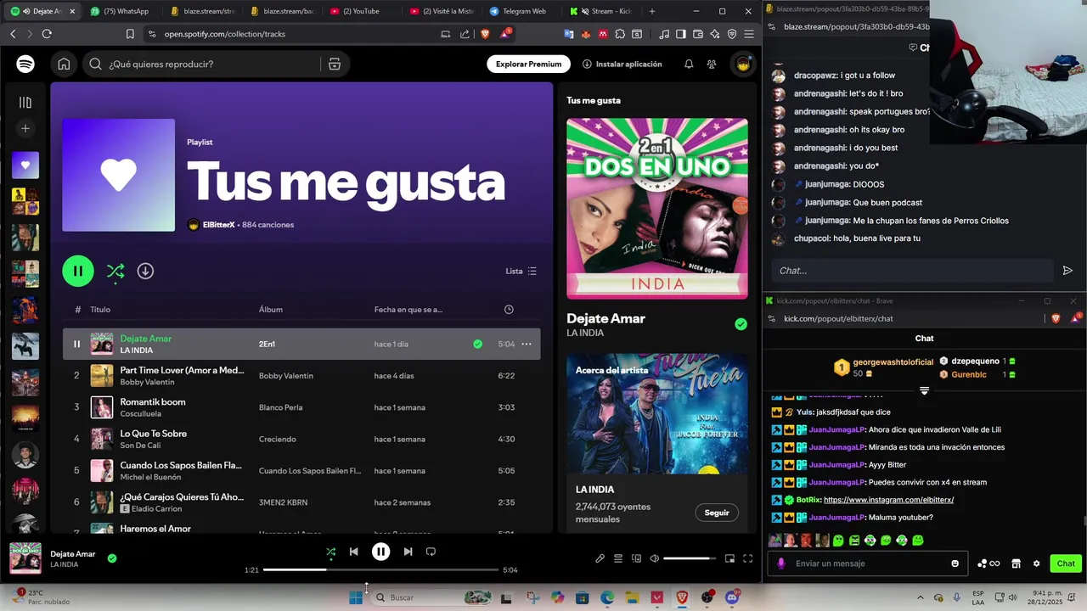Click Instalar aplicación button
This screenshot has height=611, width=1087.
click(622, 64)
